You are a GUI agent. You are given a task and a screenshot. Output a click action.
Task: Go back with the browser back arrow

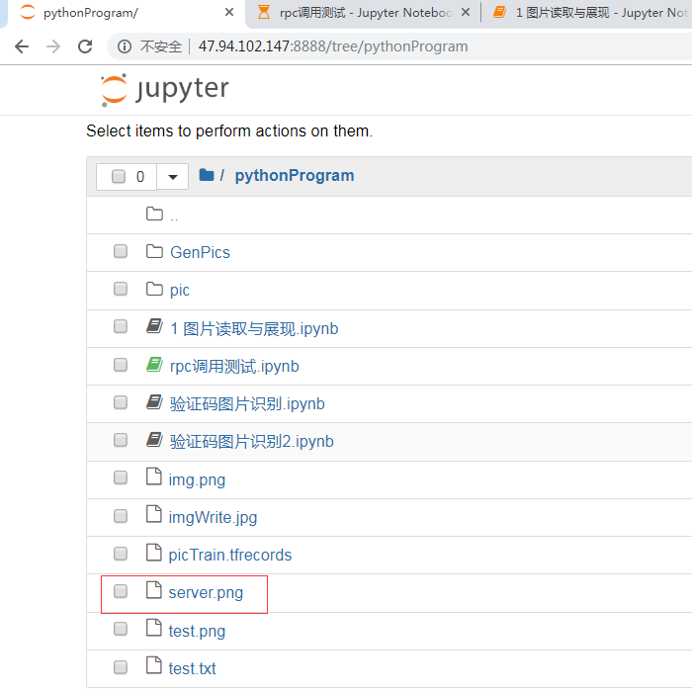22,46
